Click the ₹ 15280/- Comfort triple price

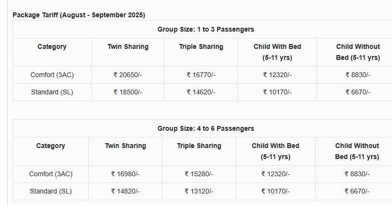199,174
